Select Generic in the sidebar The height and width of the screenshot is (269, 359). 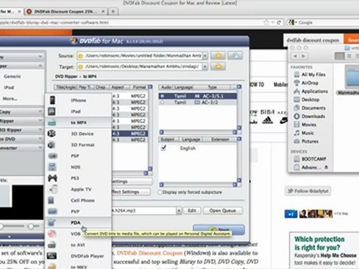tap(12, 76)
